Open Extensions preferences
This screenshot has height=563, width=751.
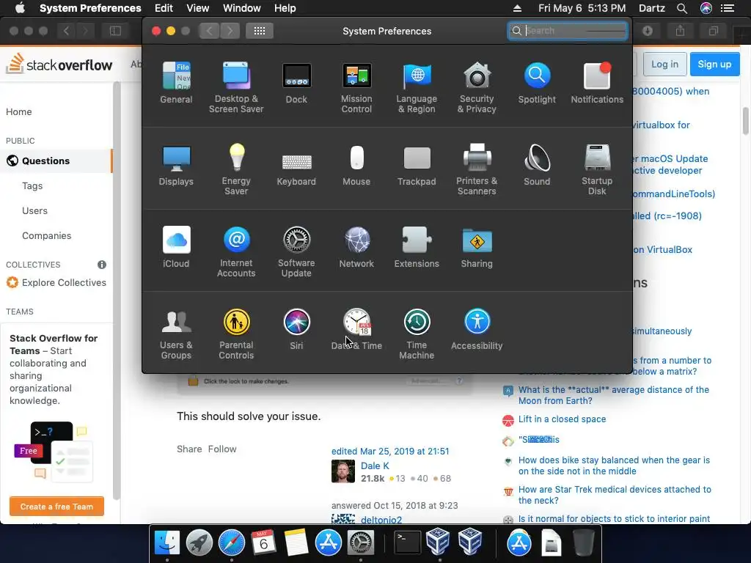tap(417, 247)
